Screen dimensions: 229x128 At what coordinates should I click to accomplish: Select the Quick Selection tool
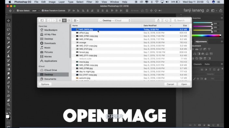point(8,34)
